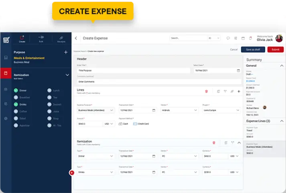The image size is (286, 193).
Task: Collapse the side panel with red arrow
Action: pos(72,173)
